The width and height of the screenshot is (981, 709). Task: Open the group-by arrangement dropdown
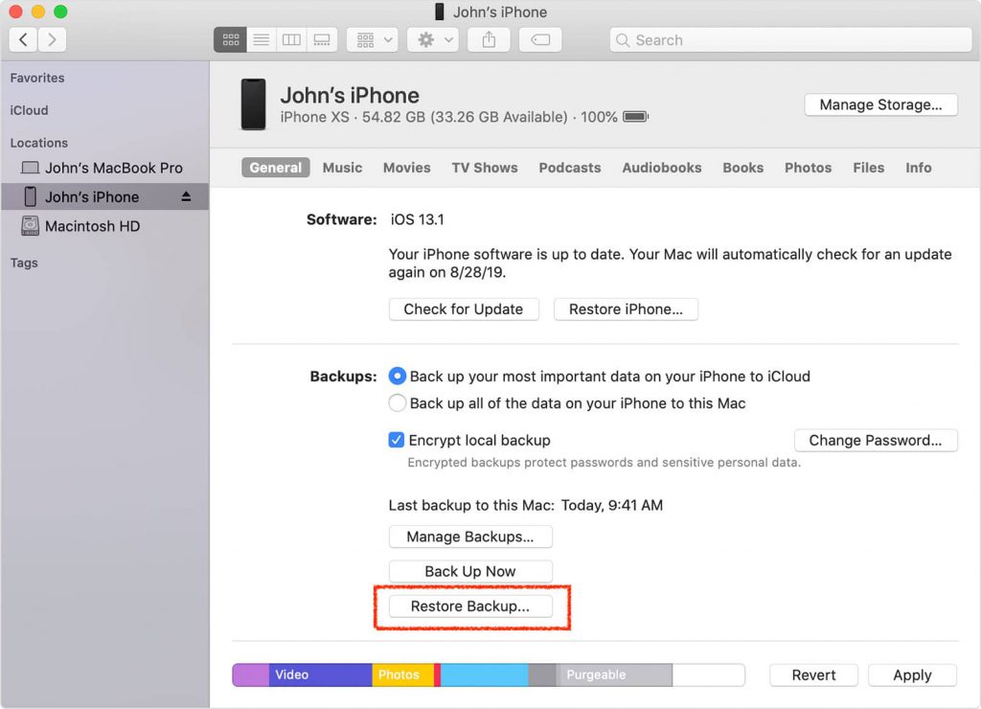point(373,40)
